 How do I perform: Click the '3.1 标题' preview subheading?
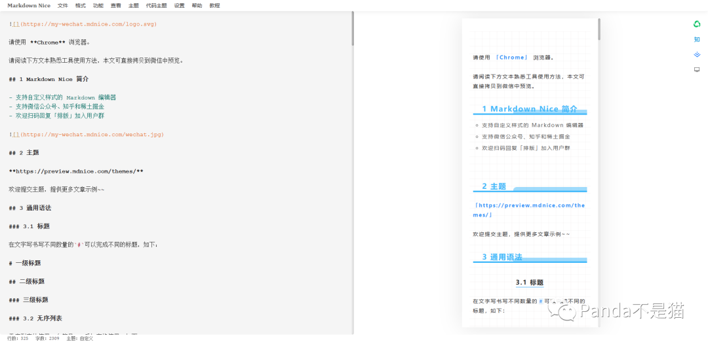(530, 282)
